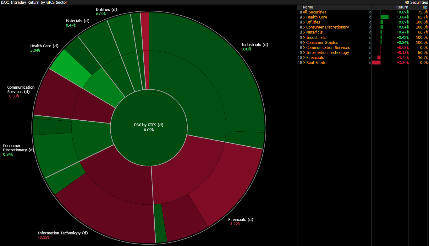
Task: Click the Communication Services (d) chart label
Action: coord(21,90)
